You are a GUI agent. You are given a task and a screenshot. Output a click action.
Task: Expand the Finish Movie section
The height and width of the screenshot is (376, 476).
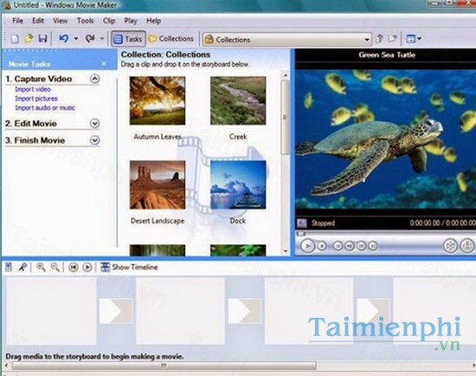click(94, 140)
